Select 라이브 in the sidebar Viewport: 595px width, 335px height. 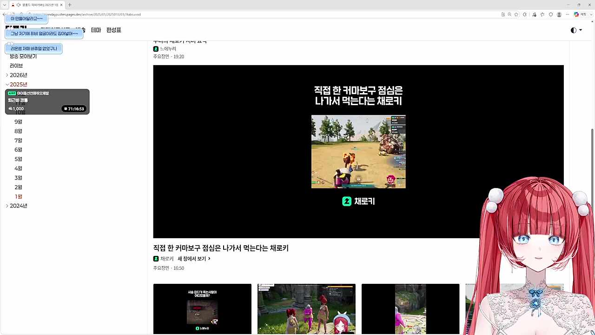(x=16, y=66)
